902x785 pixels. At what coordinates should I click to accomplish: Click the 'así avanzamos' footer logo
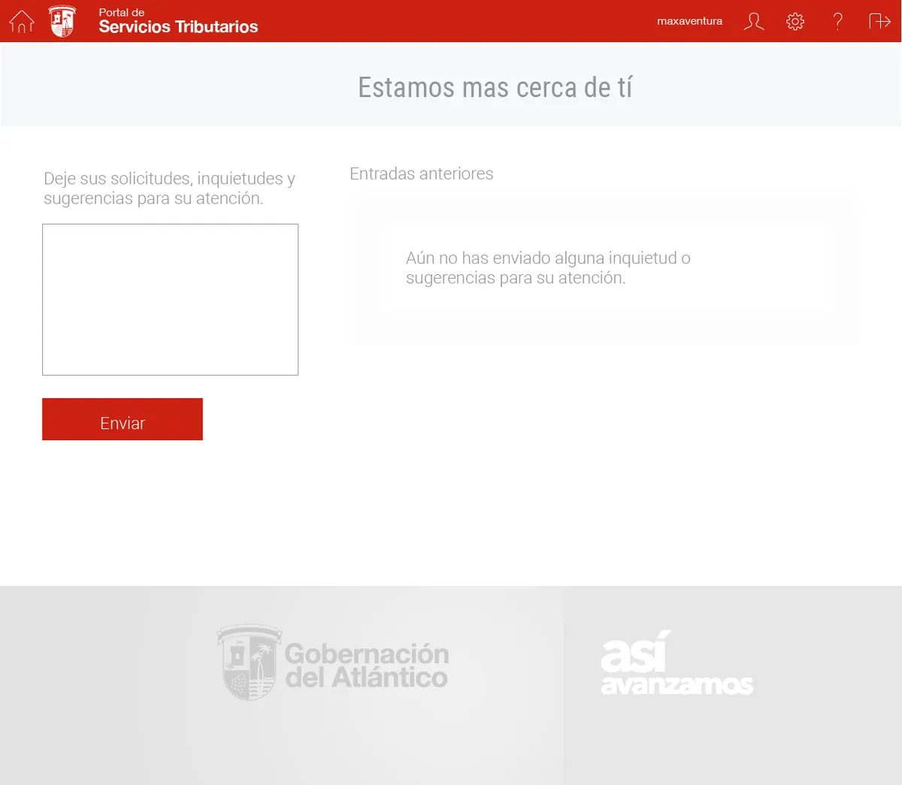tap(676, 663)
